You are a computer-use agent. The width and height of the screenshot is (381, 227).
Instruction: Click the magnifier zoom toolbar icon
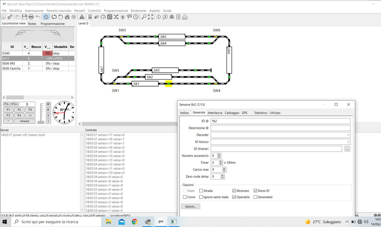point(144,17)
